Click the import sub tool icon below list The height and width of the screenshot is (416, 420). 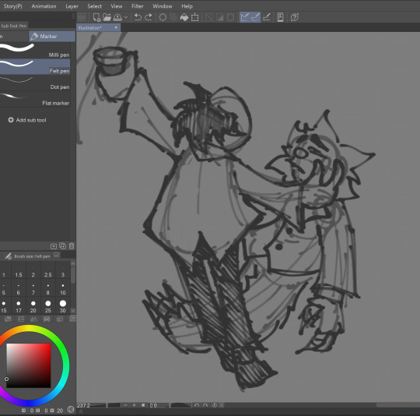click(x=54, y=246)
